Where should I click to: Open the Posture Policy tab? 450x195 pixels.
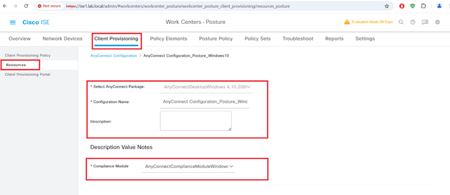[216, 39]
